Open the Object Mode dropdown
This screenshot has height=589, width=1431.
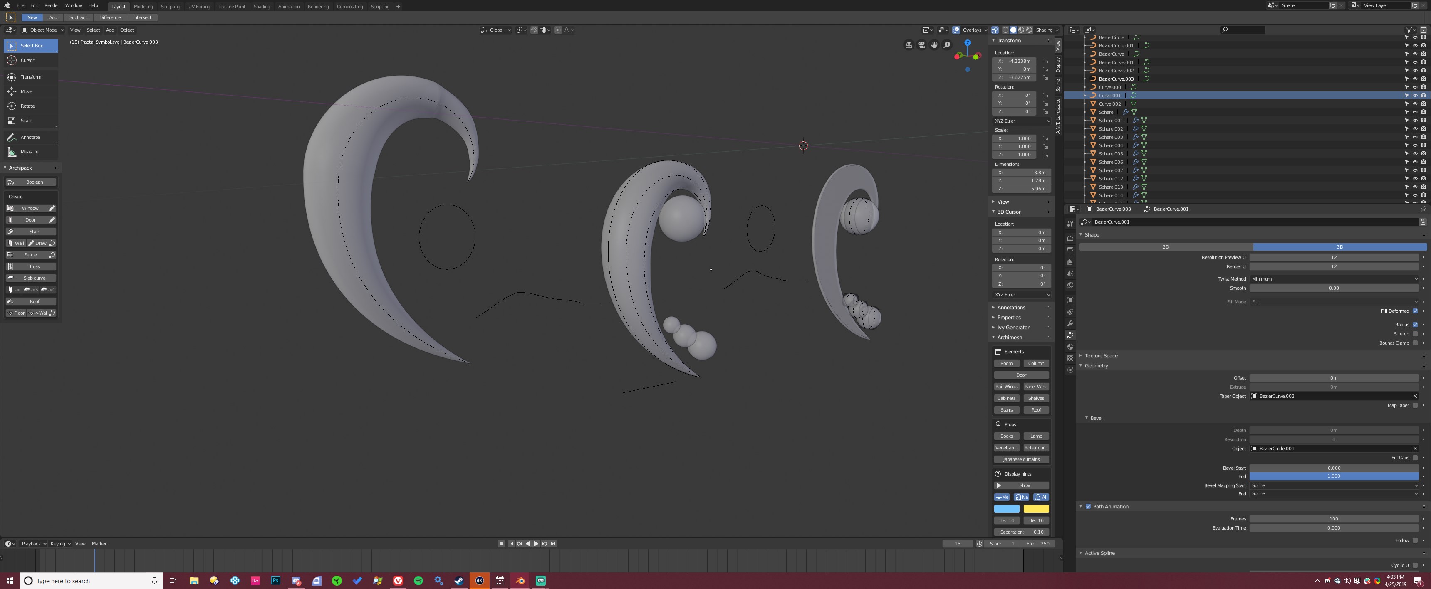click(x=43, y=30)
